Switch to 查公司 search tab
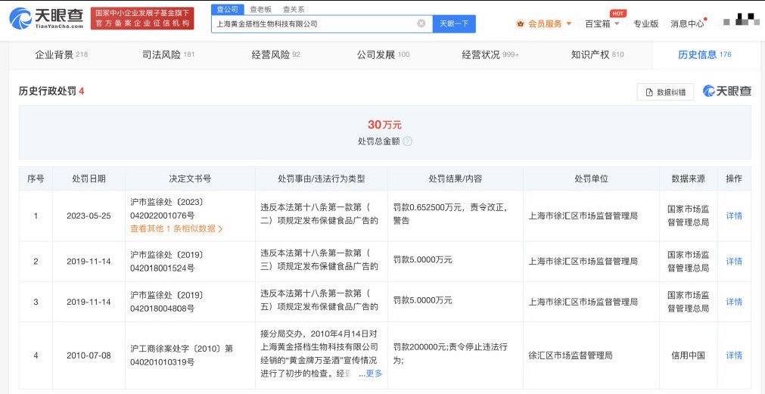 (227, 9)
